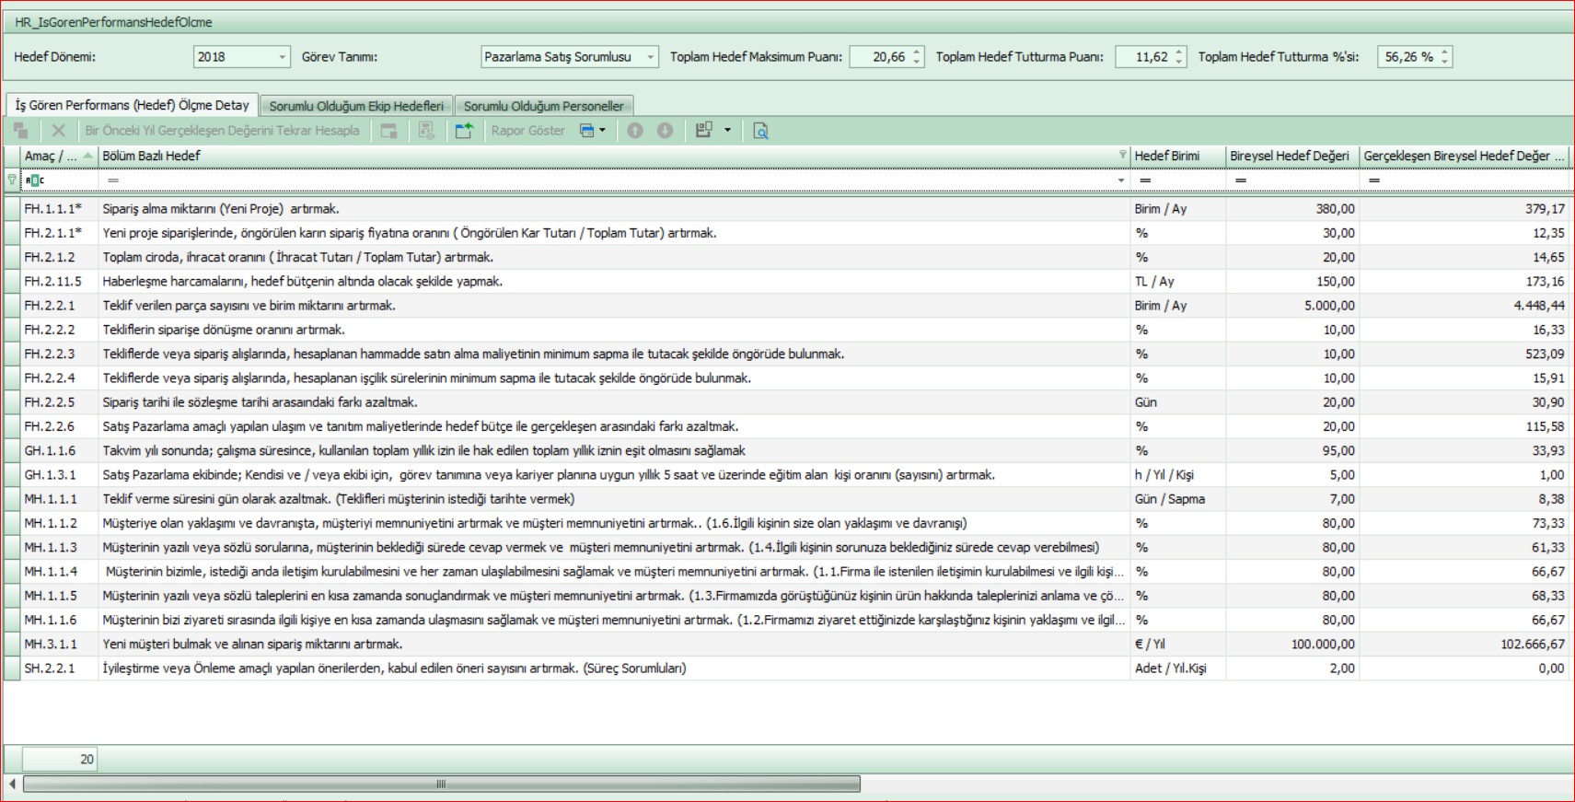Increase Toplam Hedef Maksimum Puanı with up spinner
Viewport: 1575px width, 802px height.
917,52
